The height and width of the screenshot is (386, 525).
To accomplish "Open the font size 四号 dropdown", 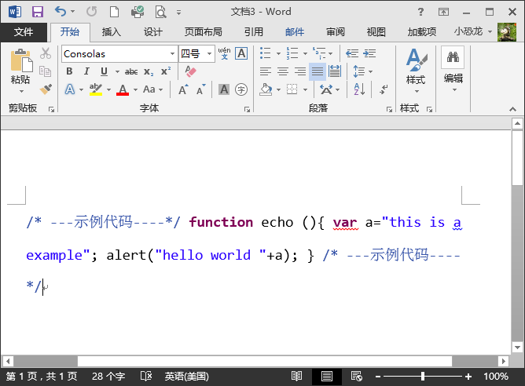I will 209,53.
